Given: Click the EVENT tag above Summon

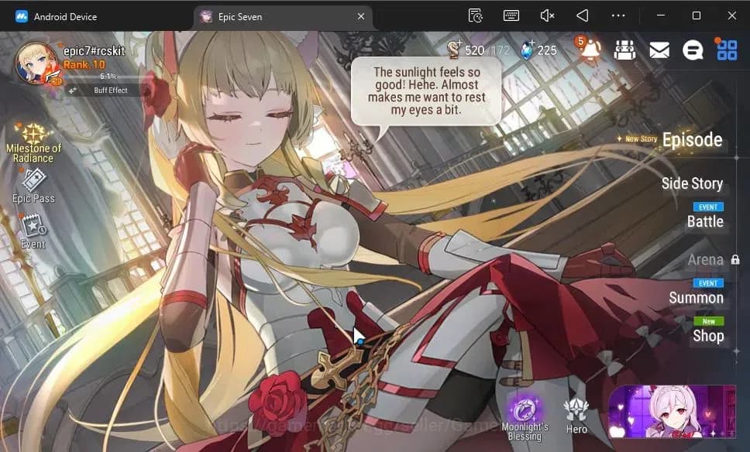Looking at the screenshot, I should pos(708,283).
